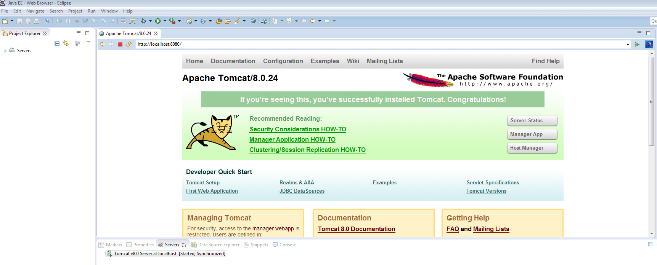Image resolution: width=657 pixels, height=265 pixels.
Task: Toggle Skip All Breakpoints in the toolbar
Action: pos(47,21)
